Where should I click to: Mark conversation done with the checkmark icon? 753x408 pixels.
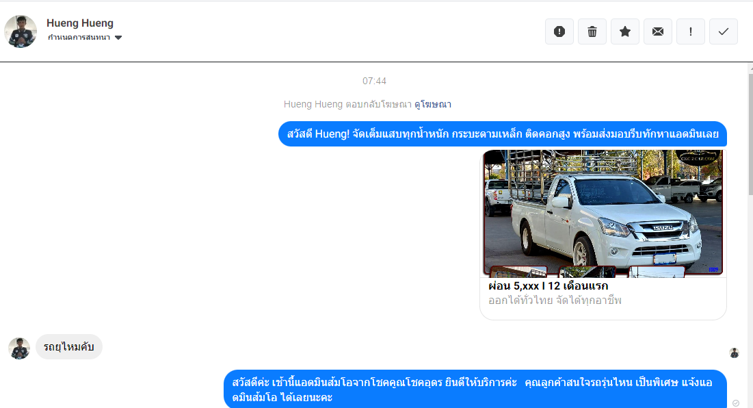(723, 31)
